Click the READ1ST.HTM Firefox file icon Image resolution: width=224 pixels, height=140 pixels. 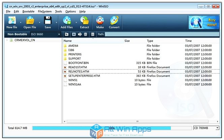coord(65,67)
